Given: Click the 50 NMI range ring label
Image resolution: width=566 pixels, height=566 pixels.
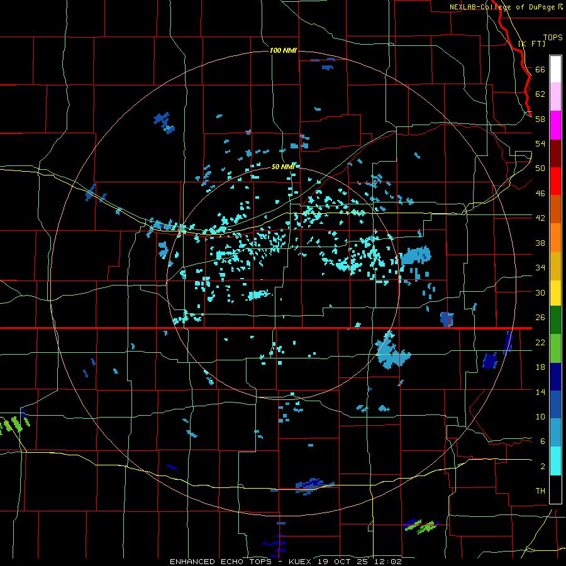Looking at the screenshot, I should pyautogui.click(x=283, y=167).
